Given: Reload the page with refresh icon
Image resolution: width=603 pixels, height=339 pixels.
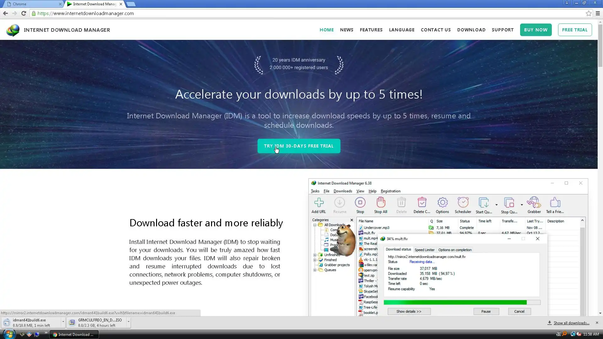Looking at the screenshot, I should pos(24,13).
